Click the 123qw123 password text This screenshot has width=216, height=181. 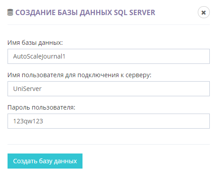[28, 121]
